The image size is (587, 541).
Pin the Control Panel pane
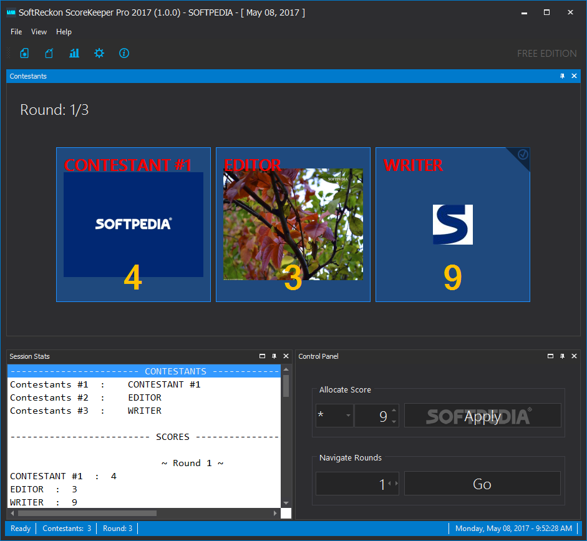562,356
